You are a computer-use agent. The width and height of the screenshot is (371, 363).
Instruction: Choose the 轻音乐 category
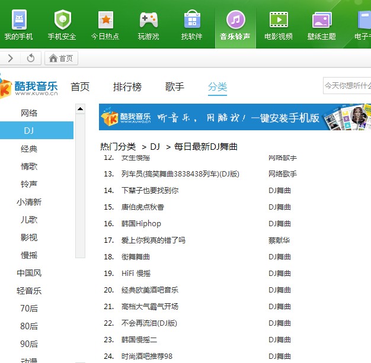(29, 291)
